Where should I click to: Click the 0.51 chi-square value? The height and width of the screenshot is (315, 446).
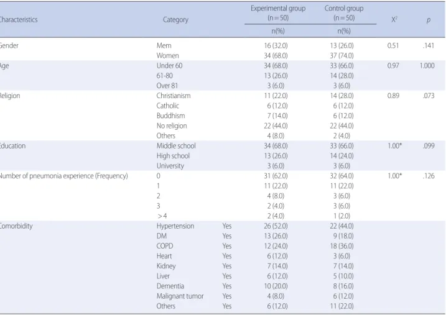click(x=393, y=45)
